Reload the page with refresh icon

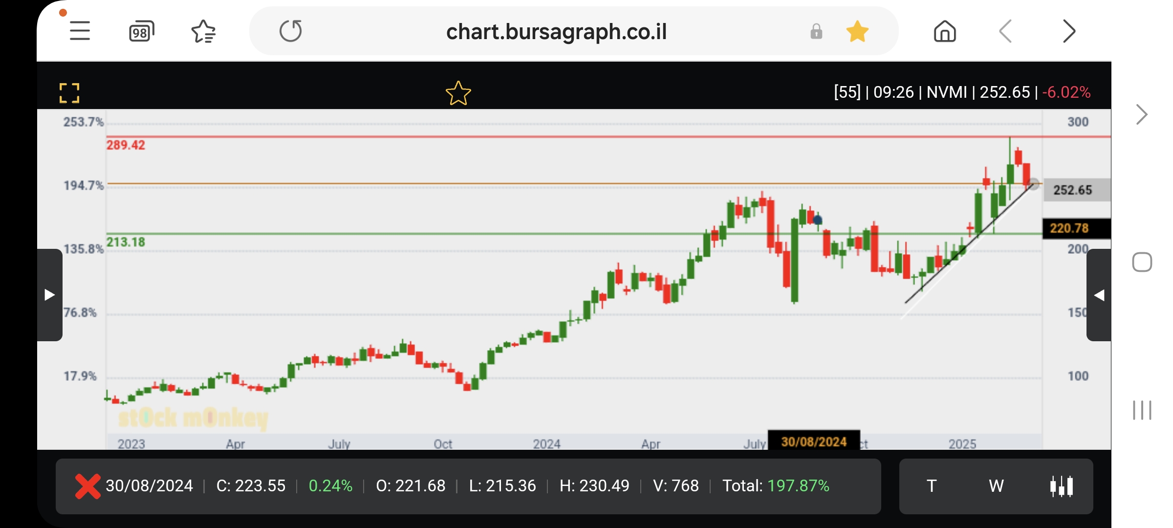point(291,31)
